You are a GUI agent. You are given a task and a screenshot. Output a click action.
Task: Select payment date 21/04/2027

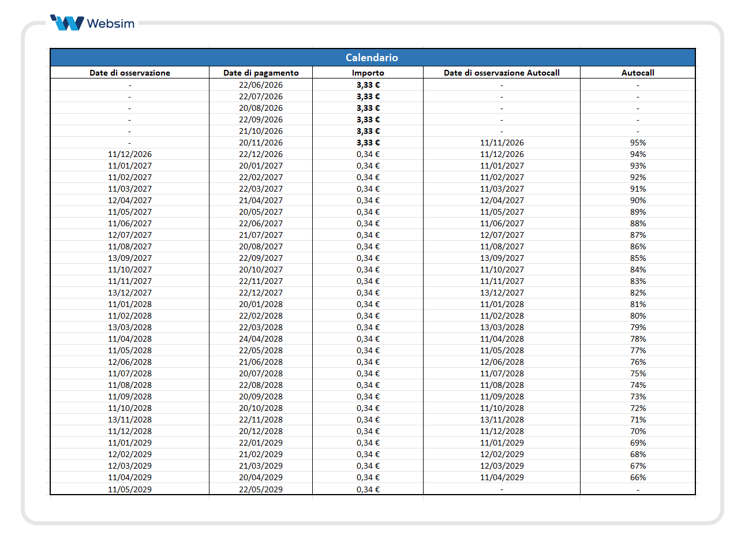(x=261, y=200)
